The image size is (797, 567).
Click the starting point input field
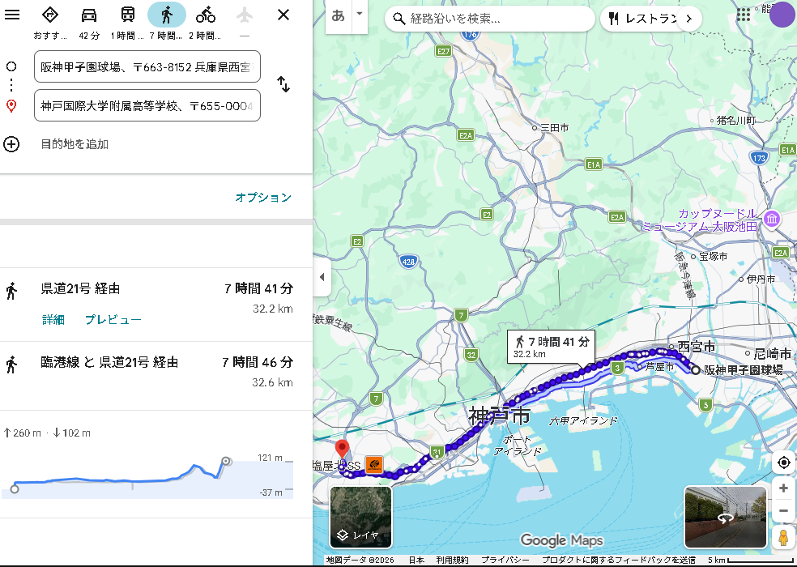147,66
